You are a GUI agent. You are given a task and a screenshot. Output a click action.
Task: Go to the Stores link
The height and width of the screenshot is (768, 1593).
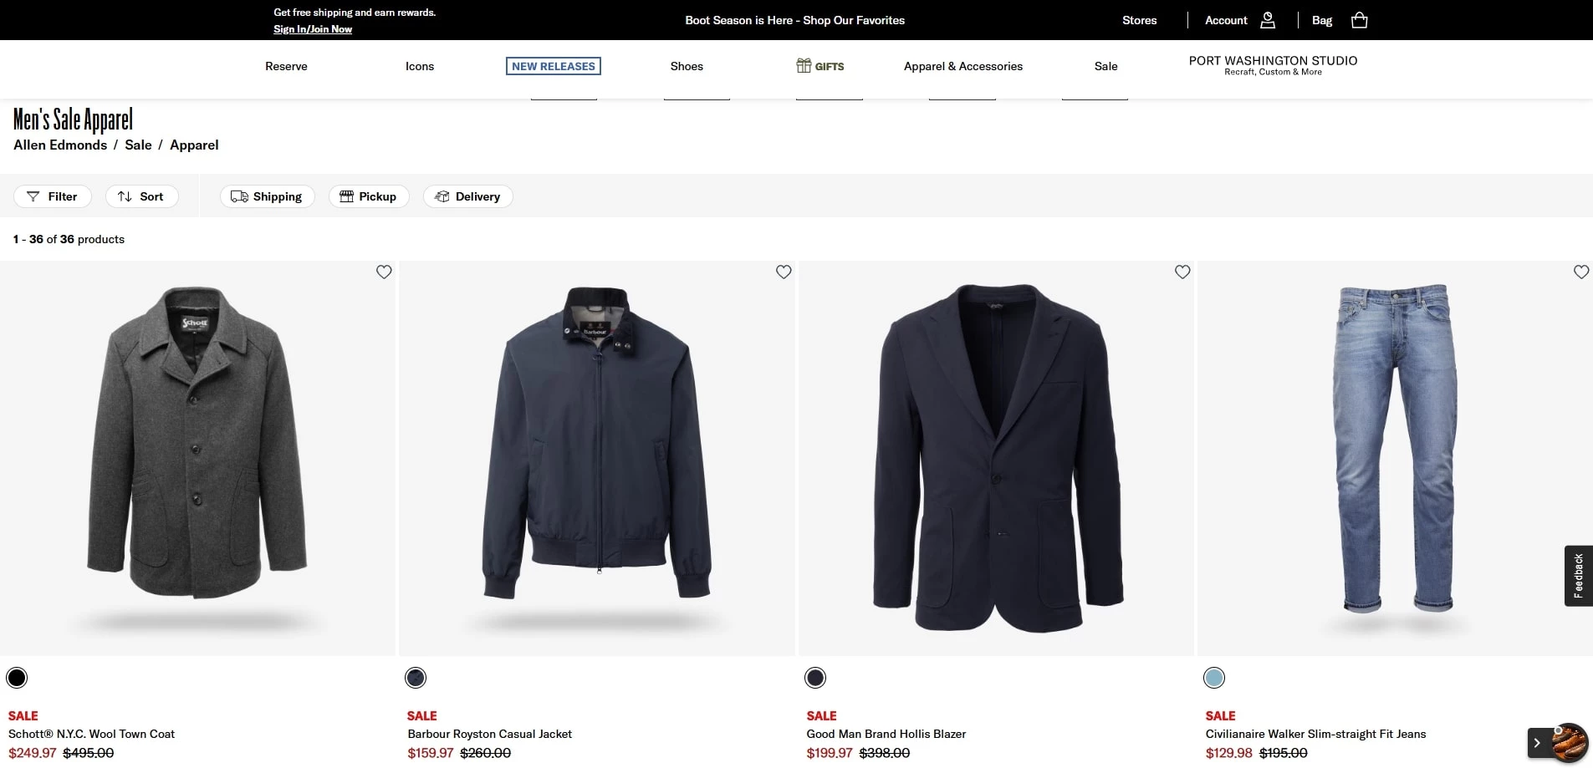click(1139, 20)
